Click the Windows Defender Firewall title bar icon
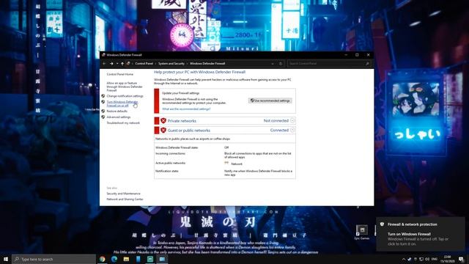469x264 pixels. tap(103, 55)
